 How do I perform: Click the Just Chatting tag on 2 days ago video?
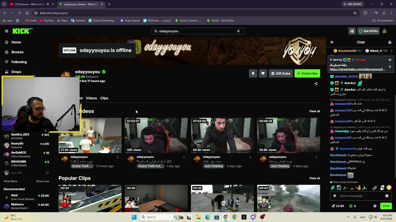click(x=213, y=166)
